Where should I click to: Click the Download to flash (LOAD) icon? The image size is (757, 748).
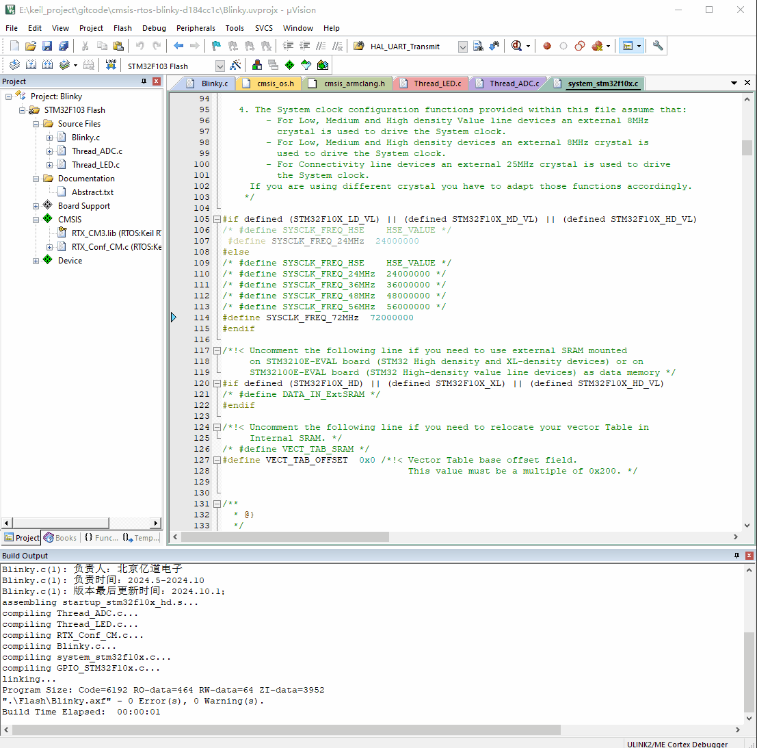click(111, 65)
